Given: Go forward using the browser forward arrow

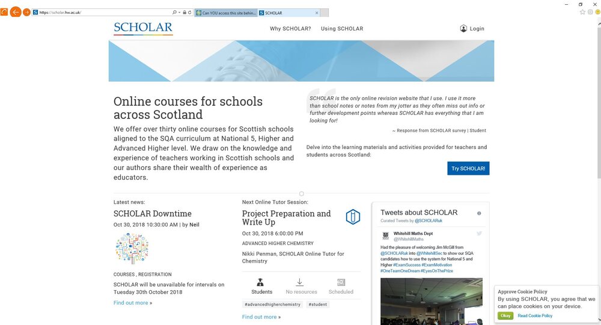Looking at the screenshot, I should click(26, 12).
